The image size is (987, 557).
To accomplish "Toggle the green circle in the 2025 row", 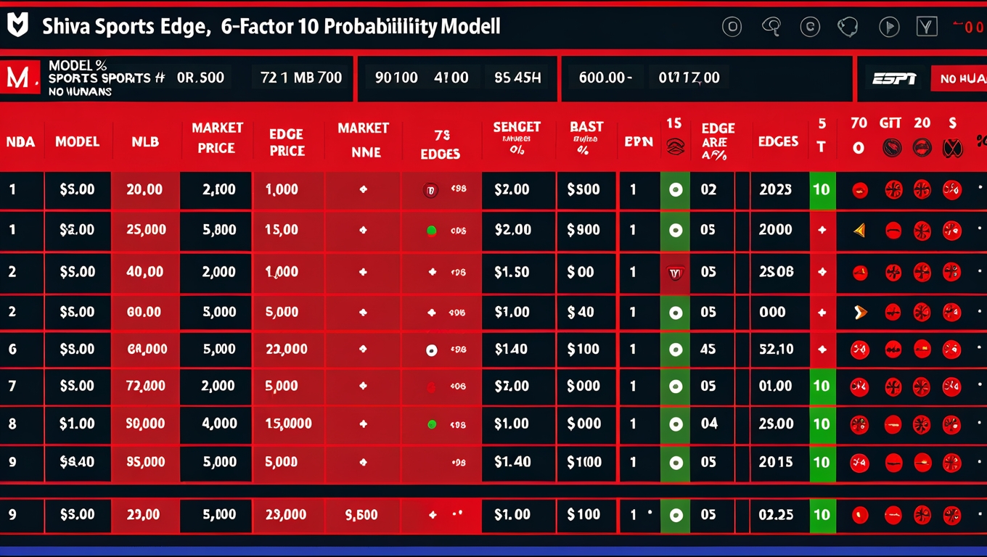I will point(676,190).
